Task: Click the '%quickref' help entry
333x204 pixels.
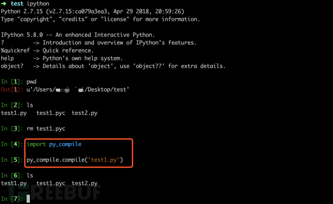Action: pyautogui.click(x=15, y=51)
